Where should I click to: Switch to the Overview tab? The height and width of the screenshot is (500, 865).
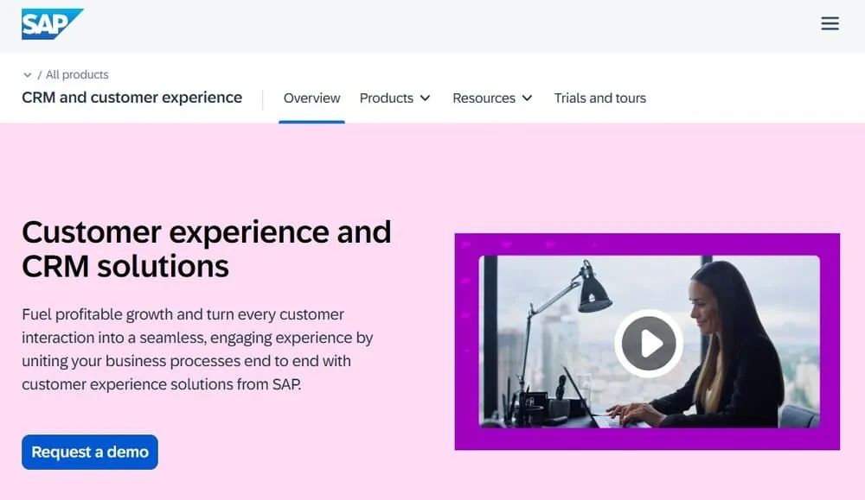pyautogui.click(x=311, y=98)
